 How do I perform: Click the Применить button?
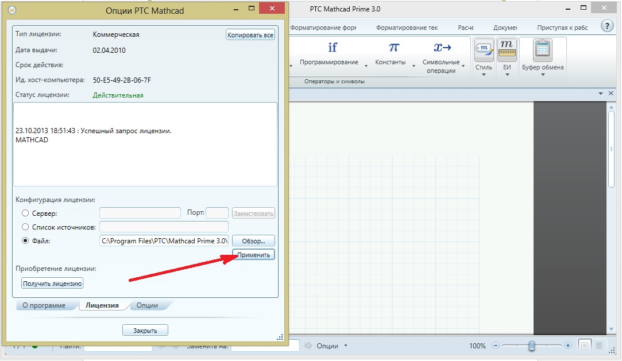click(253, 255)
